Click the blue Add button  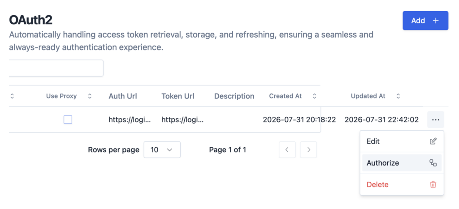[425, 21]
